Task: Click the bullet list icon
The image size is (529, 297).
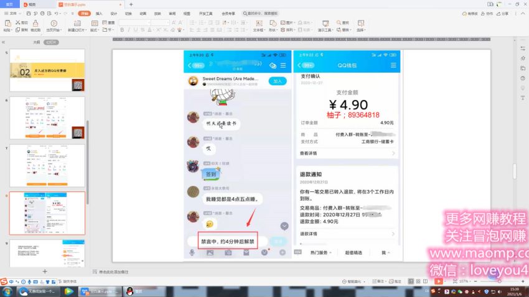Action: pos(192,22)
